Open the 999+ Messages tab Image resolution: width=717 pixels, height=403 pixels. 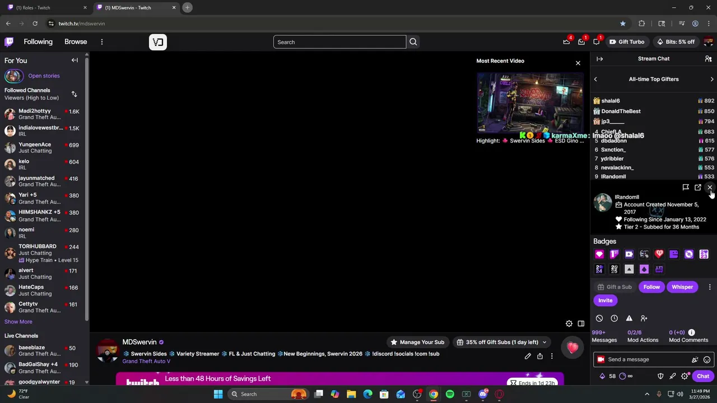[604, 336]
